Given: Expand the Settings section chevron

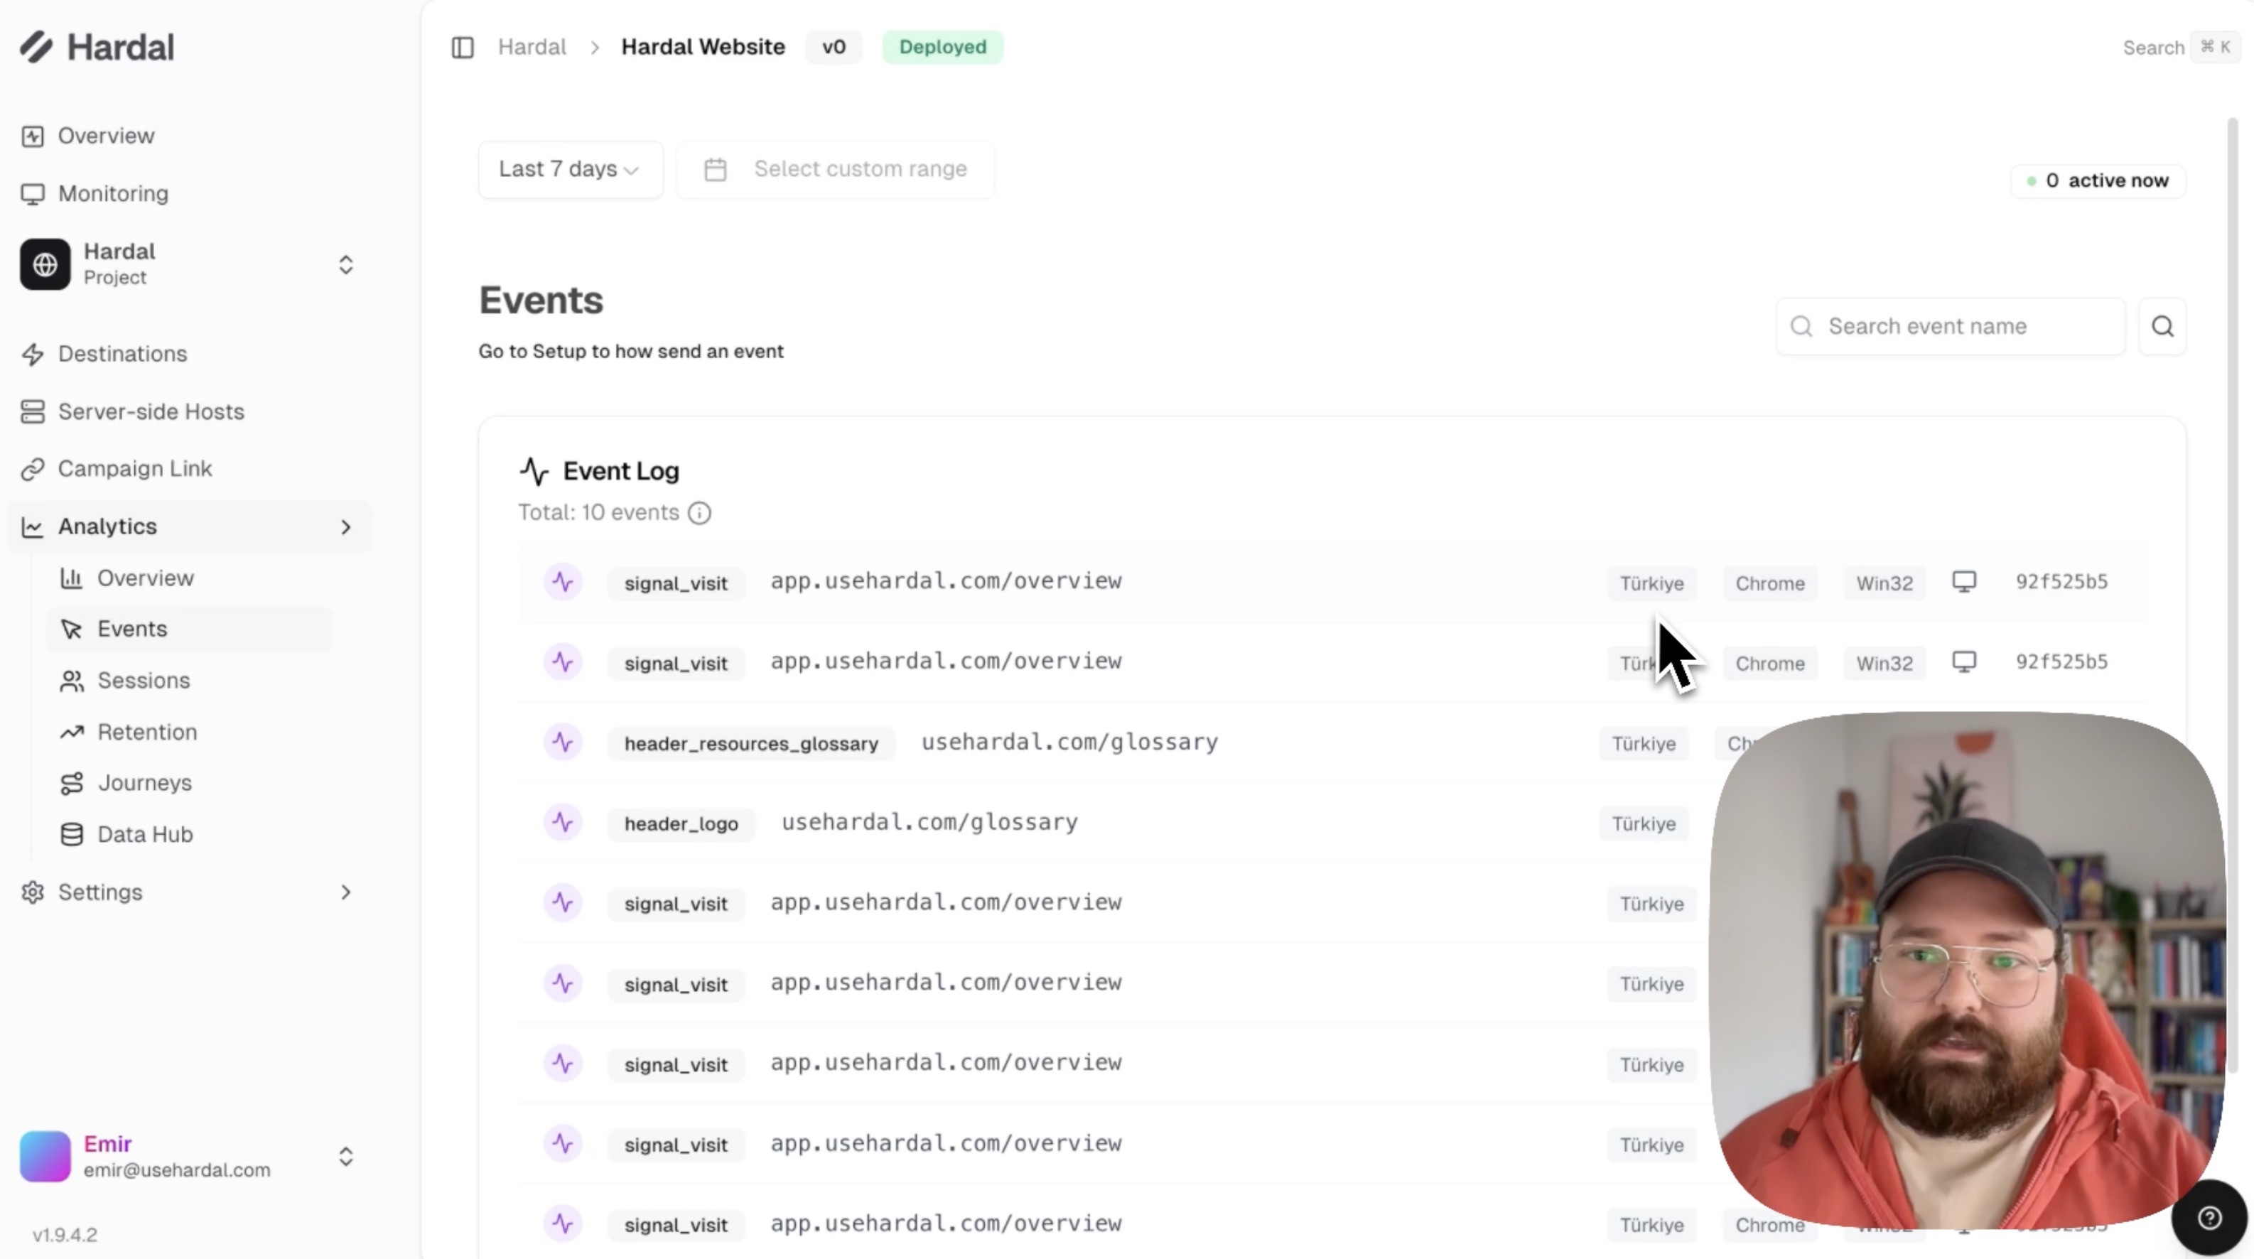Looking at the screenshot, I should 345,892.
